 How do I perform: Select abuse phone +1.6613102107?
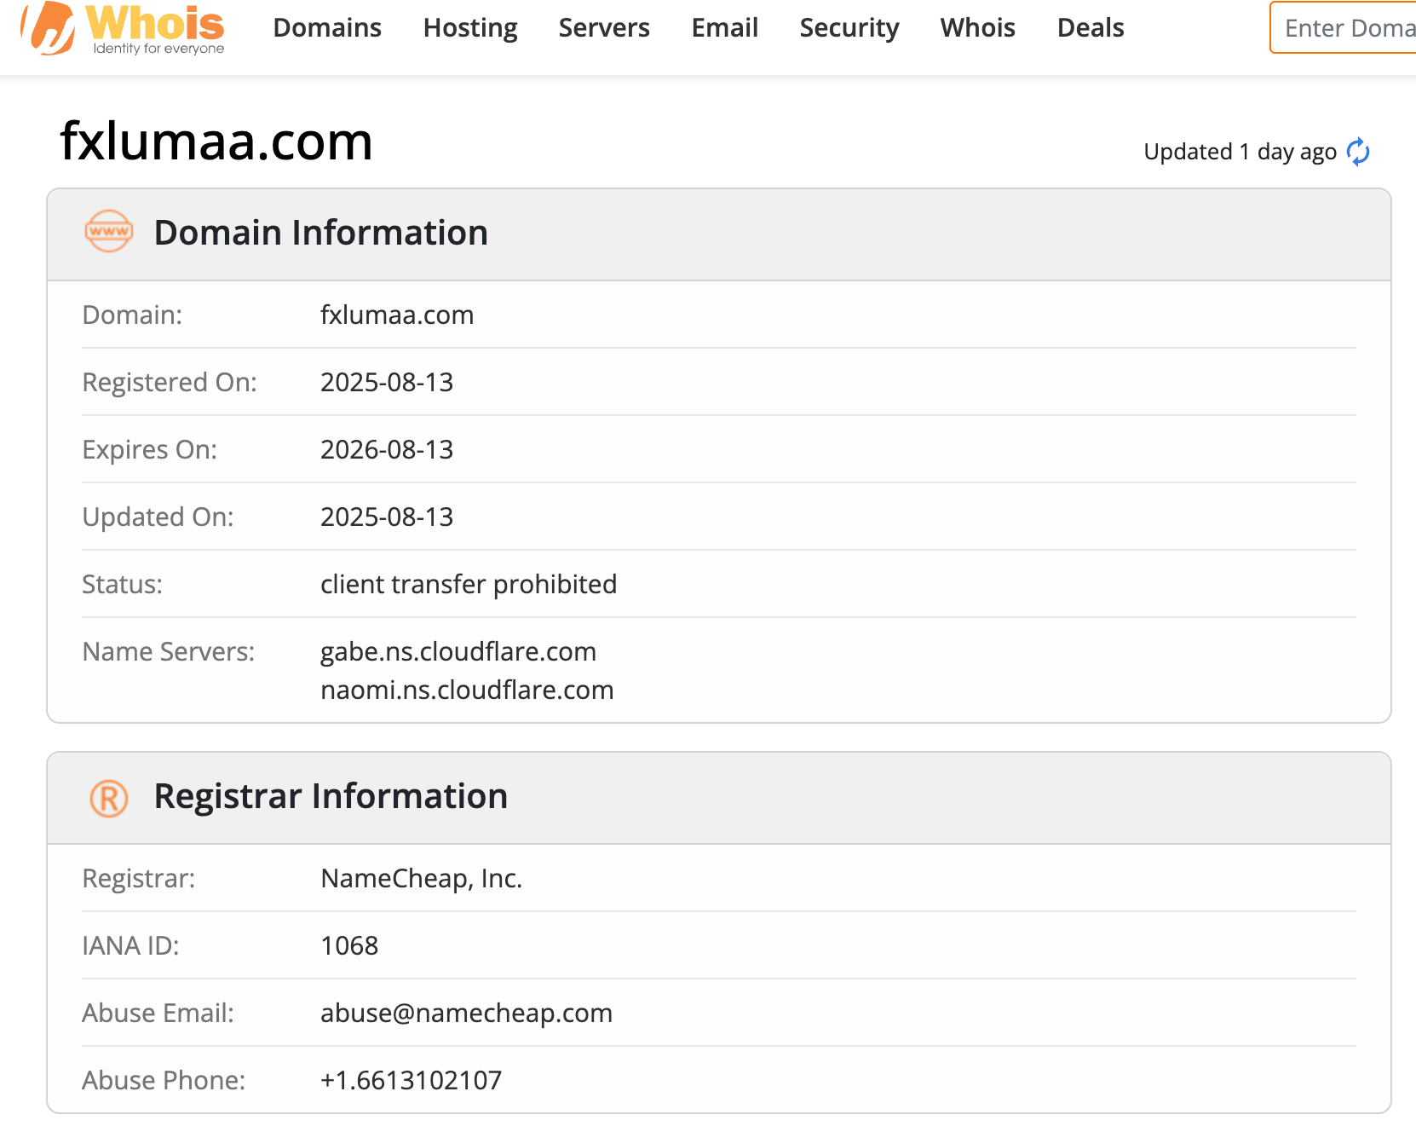tap(411, 1081)
